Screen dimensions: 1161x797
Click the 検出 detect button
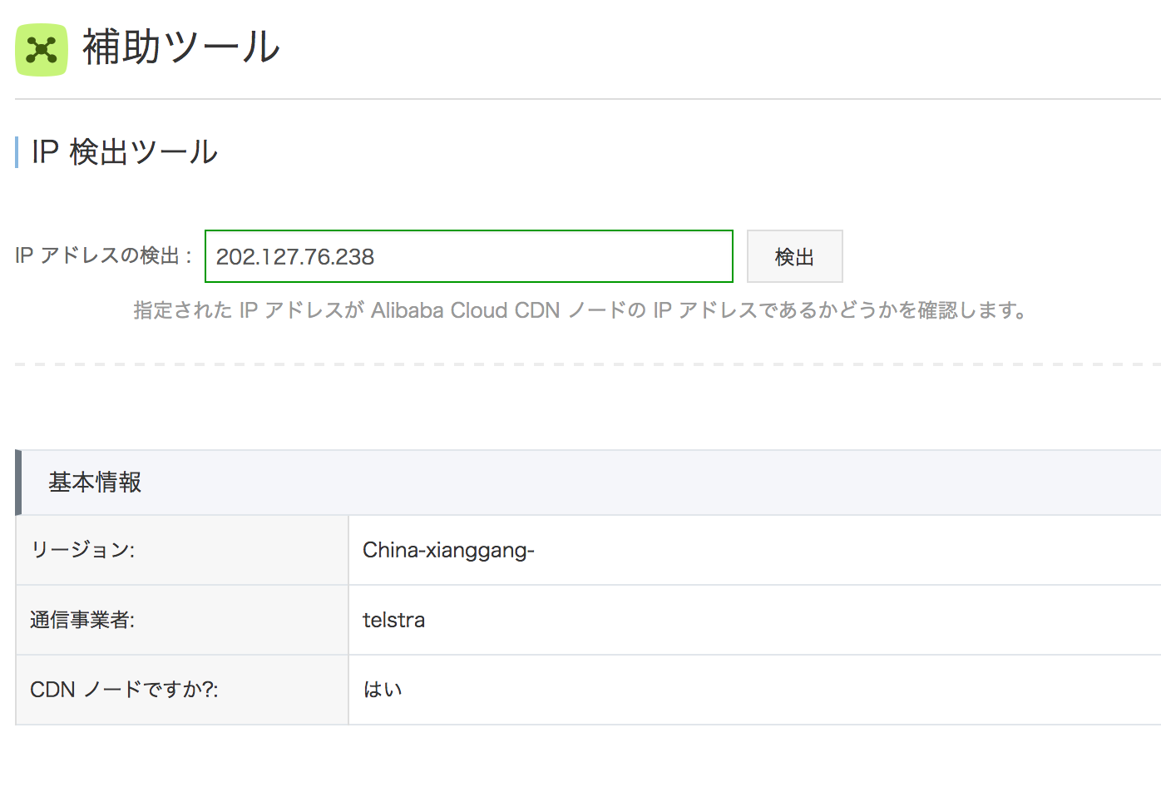tap(794, 256)
